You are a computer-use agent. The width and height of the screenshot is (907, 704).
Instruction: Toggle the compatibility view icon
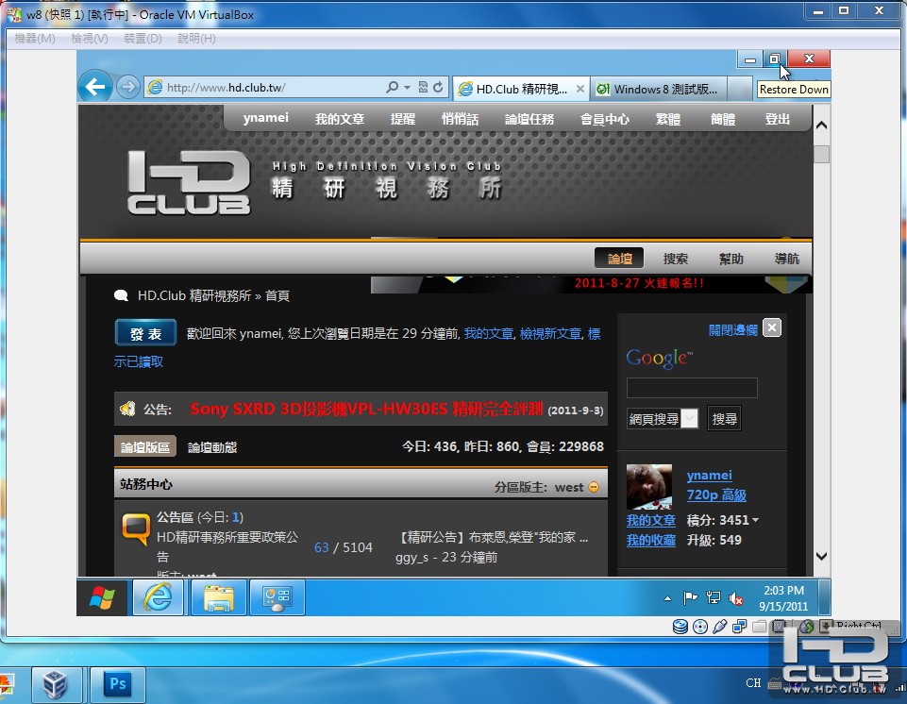pos(424,88)
